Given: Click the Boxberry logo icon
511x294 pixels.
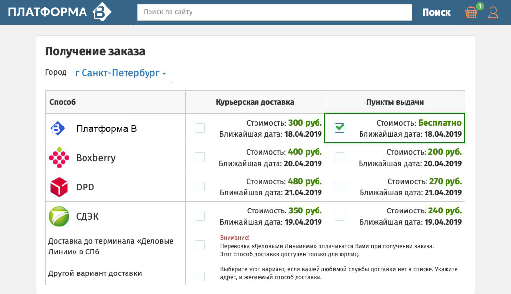Looking at the screenshot, I should pyautogui.click(x=59, y=158).
